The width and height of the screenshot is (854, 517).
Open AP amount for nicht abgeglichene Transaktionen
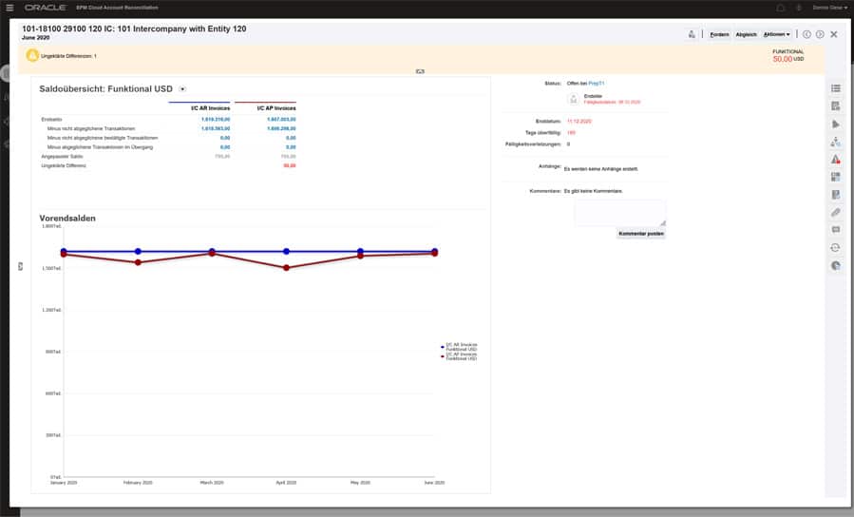click(281, 128)
